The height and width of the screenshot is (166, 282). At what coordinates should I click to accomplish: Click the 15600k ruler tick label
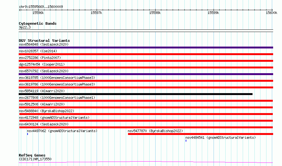(x=272, y=13)
